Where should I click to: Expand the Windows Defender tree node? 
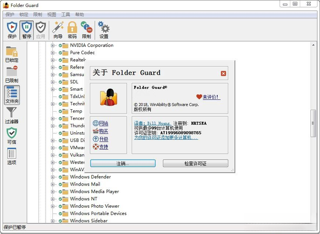(52, 177)
